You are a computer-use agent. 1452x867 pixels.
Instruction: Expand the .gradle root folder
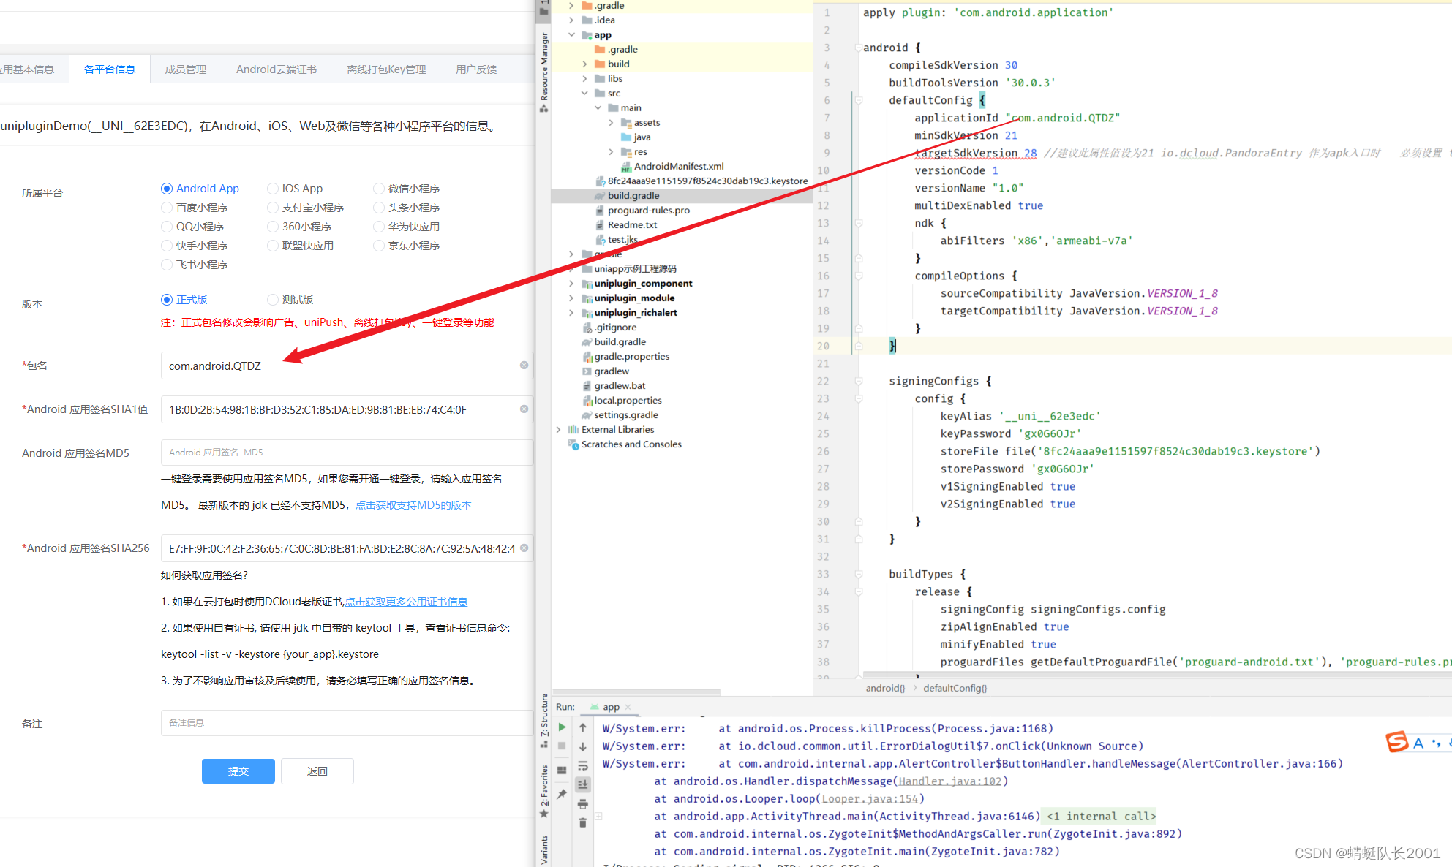(x=571, y=5)
